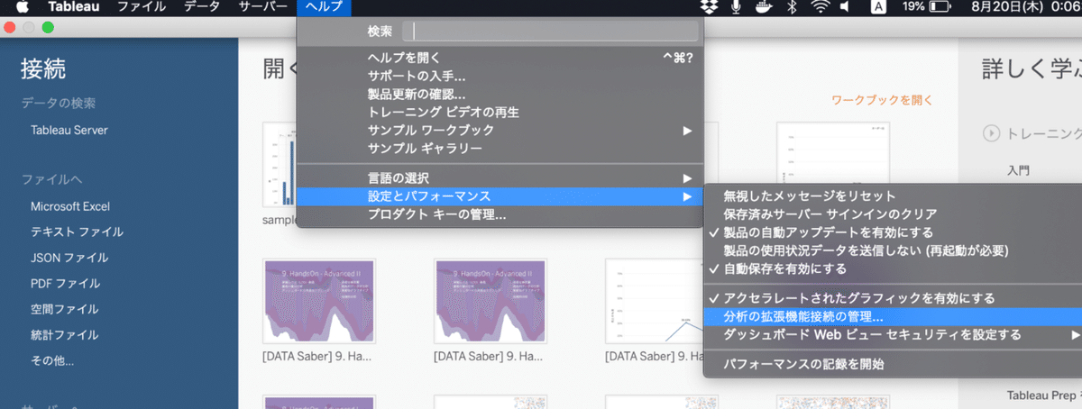Select 保存済みサーバー サインインのクリア
This screenshot has width=1082, height=409.
click(893, 214)
